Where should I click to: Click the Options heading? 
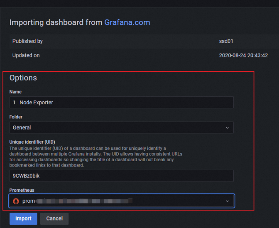point(23,78)
